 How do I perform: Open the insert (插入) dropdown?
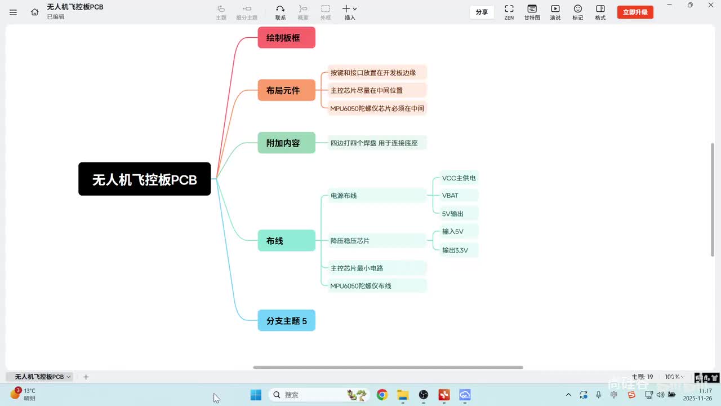[x=350, y=12]
